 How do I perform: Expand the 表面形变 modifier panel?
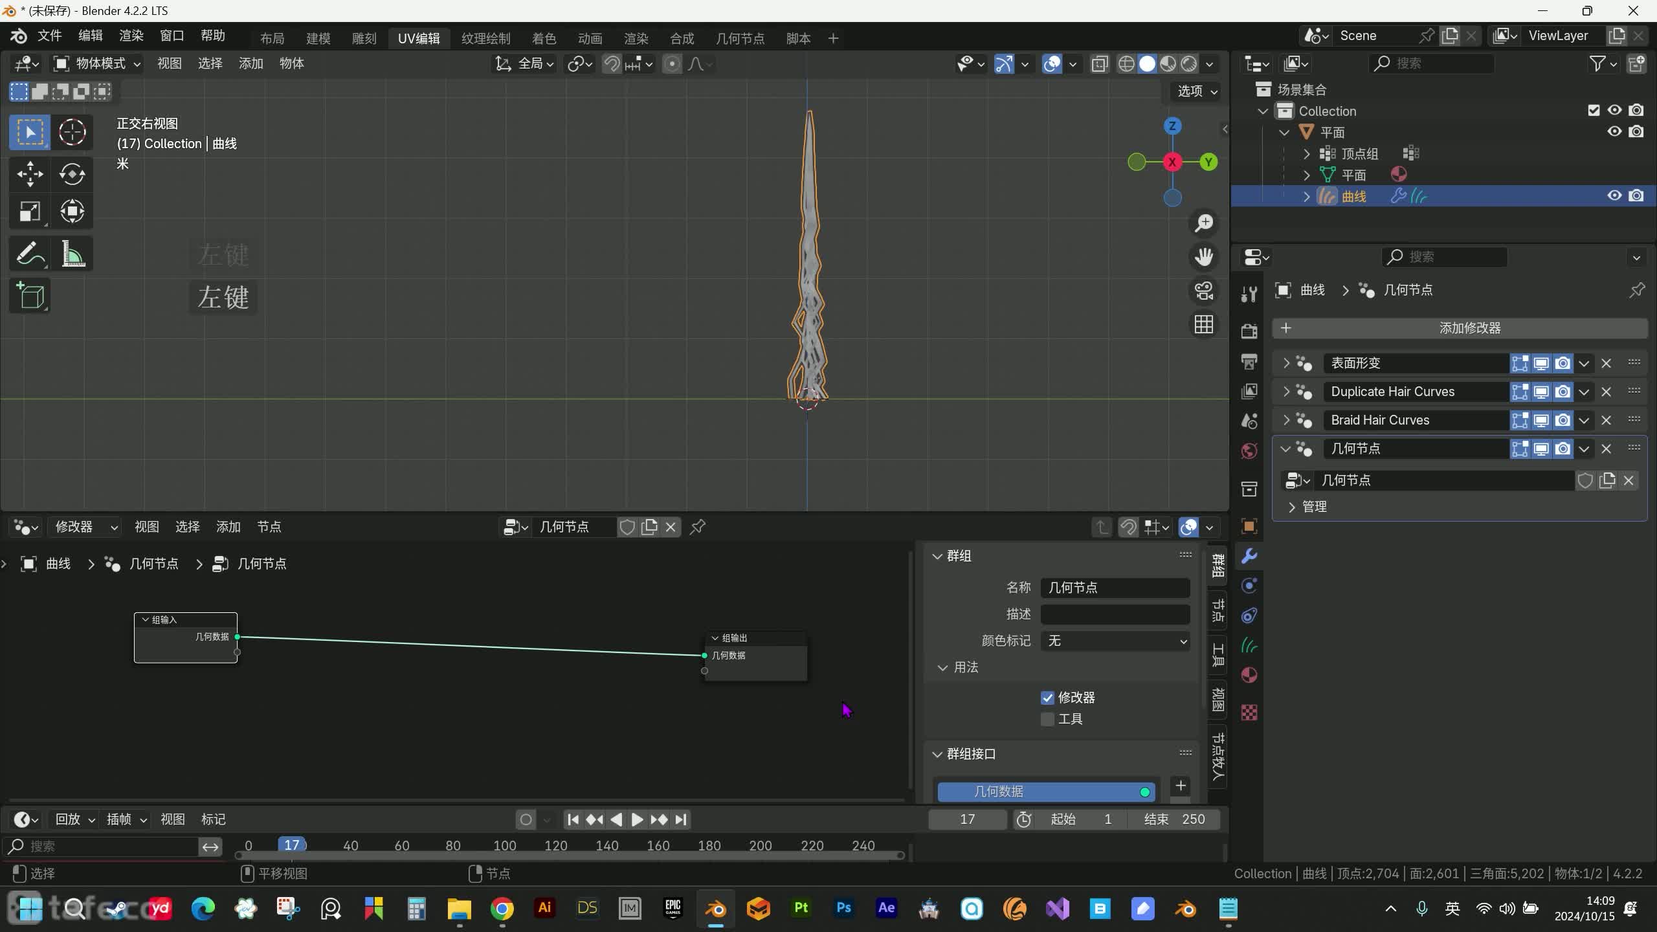[x=1286, y=363]
